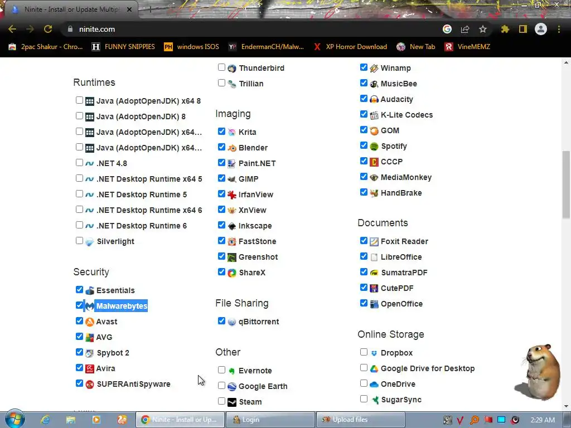The height and width of the screenshot is (428, 571).
Task: Check the Silverlight checkbox
Action: pos(79,241)
